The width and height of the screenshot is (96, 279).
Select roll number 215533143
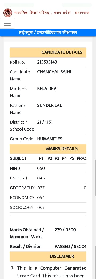47,62
